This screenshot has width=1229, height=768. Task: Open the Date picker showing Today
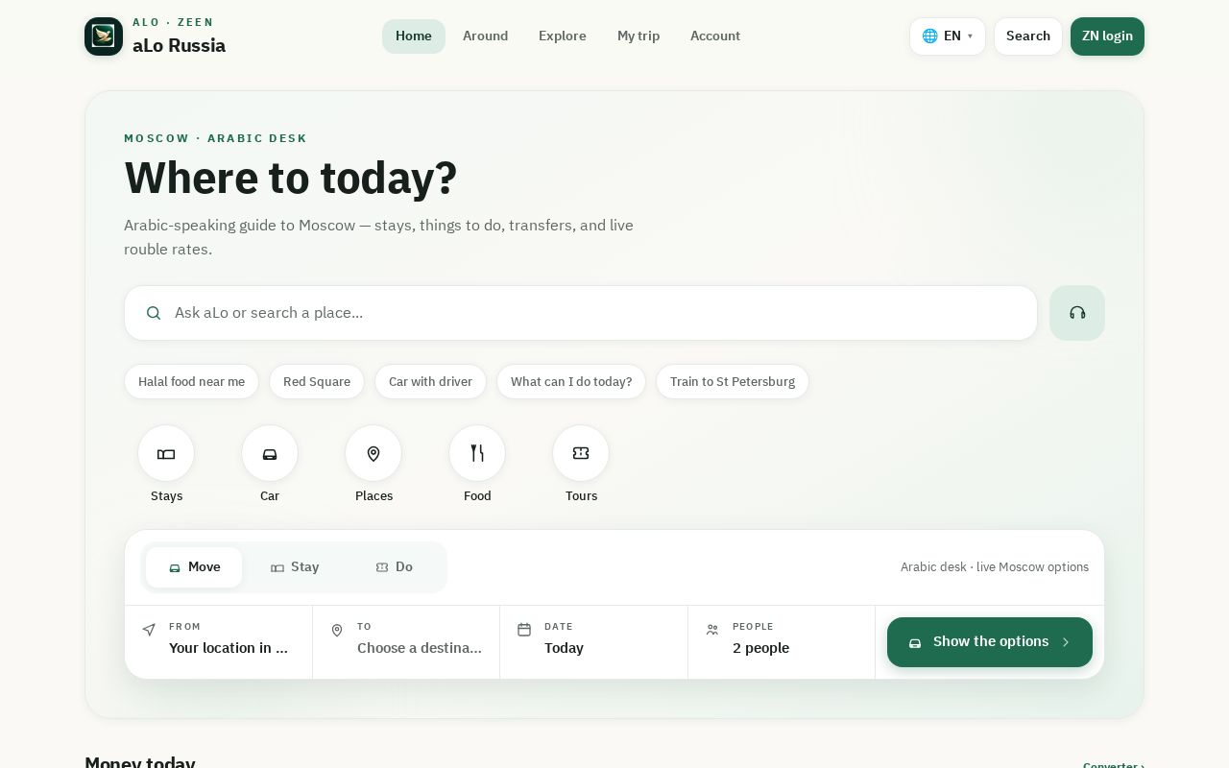[x=593, y=642]
